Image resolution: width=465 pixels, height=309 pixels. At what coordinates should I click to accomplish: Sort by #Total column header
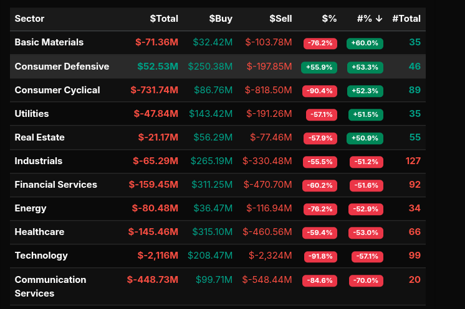tap(406, 19)
